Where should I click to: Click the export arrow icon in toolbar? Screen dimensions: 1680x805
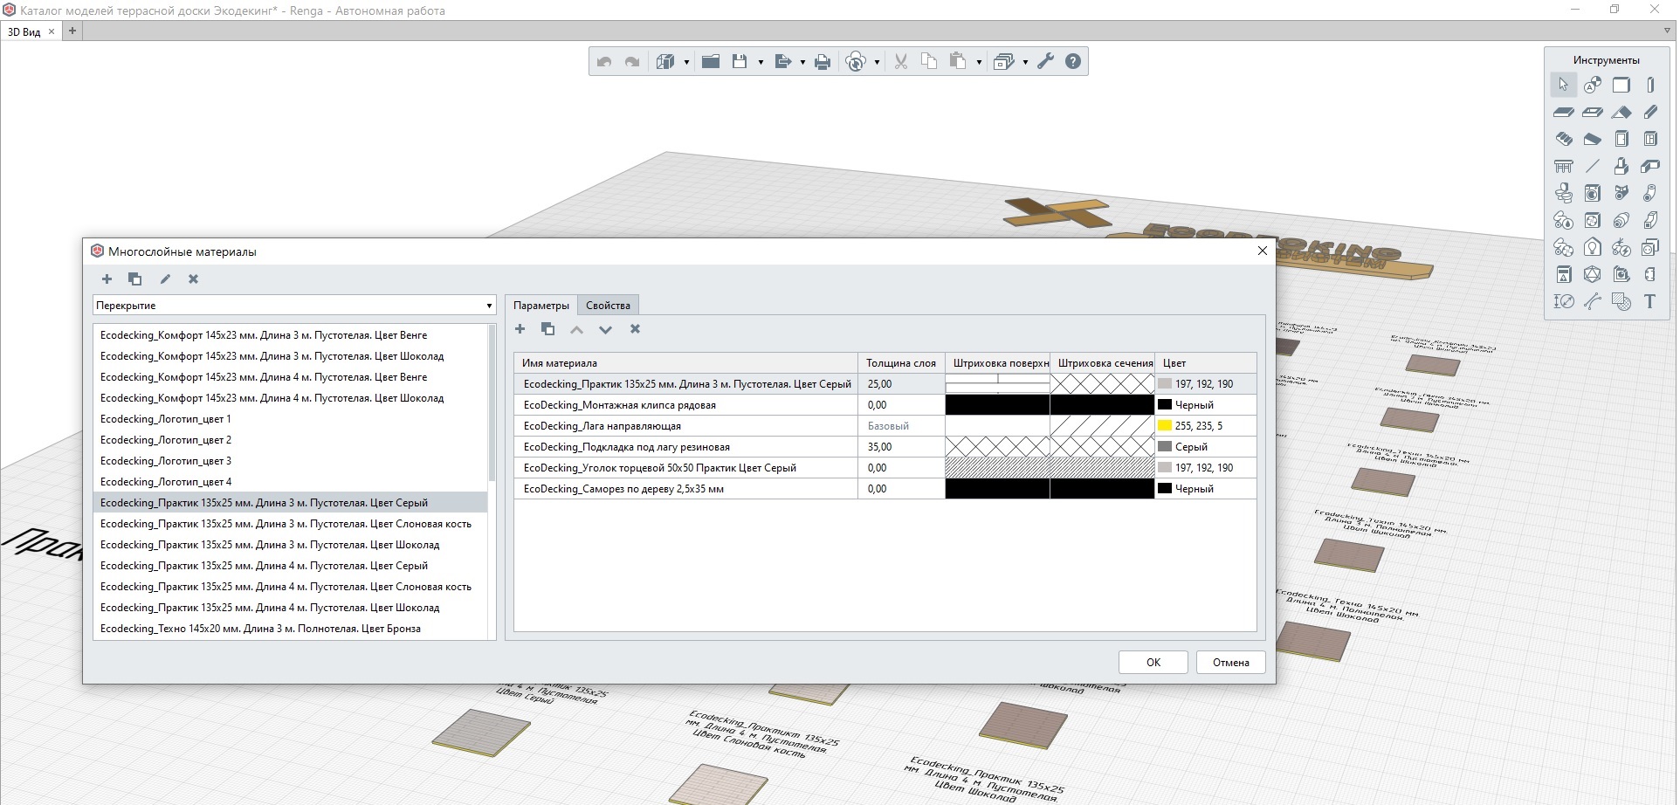(782, 61)
